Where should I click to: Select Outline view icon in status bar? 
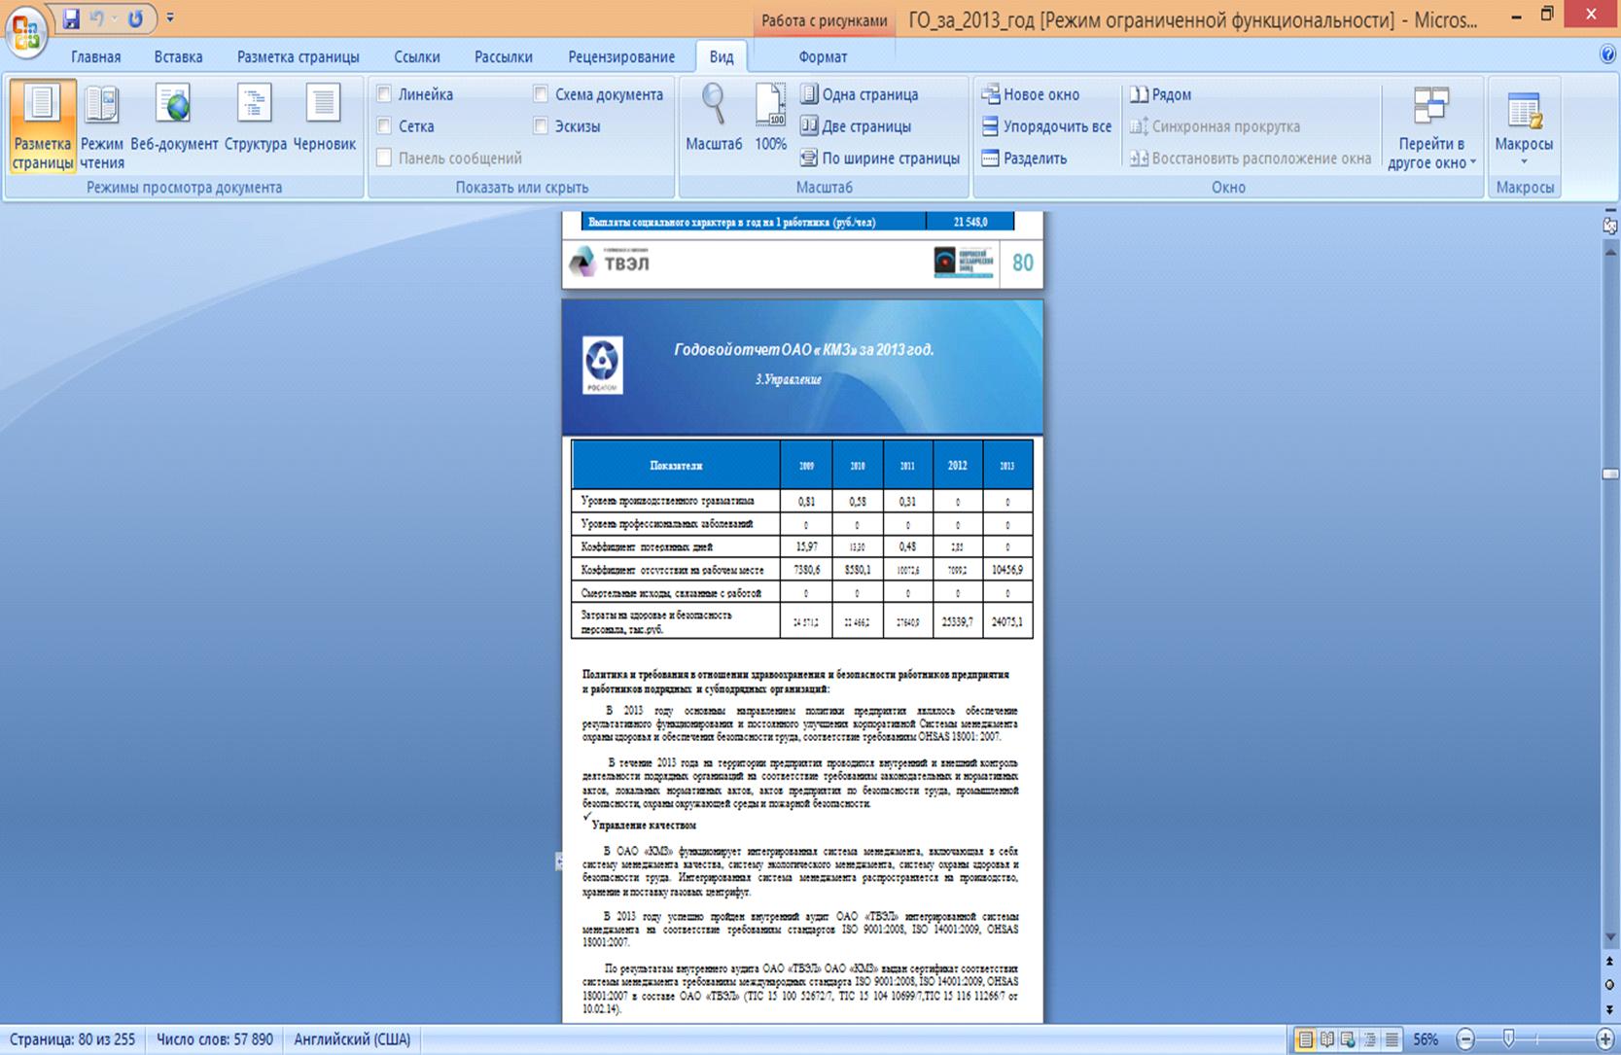(x=1370, y=1039)
